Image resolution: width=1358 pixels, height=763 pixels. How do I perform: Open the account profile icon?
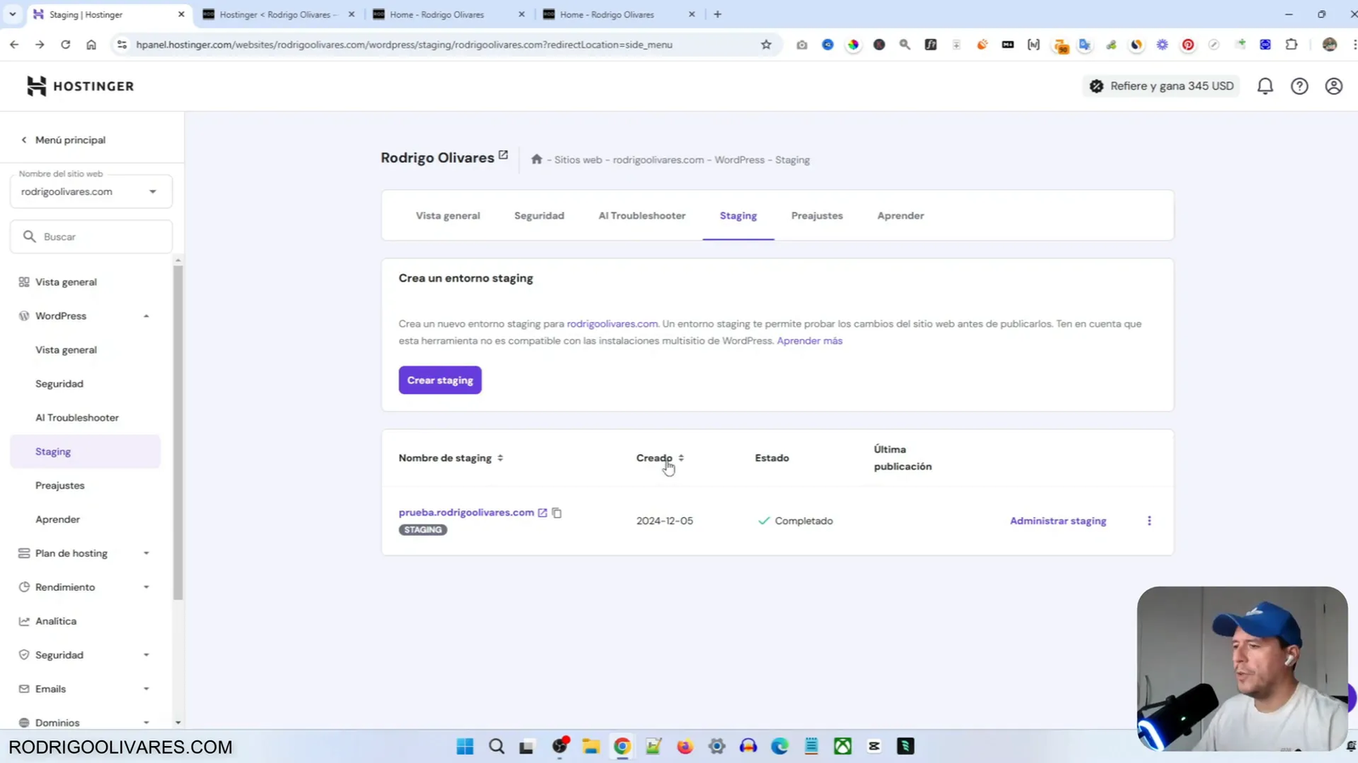click(1333, 86)
